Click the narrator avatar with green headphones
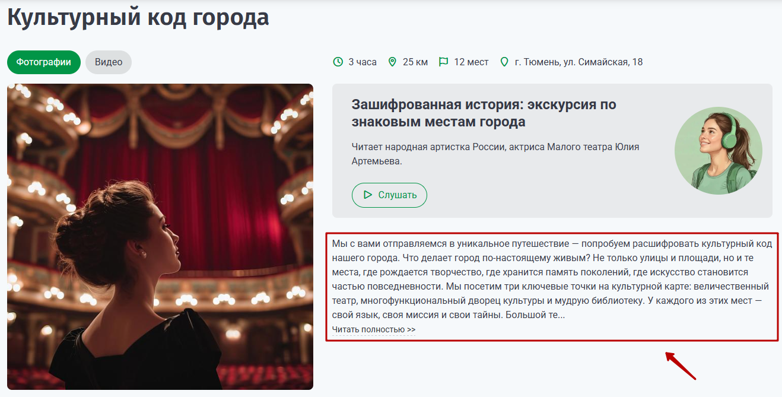 [x=719, y=151]
